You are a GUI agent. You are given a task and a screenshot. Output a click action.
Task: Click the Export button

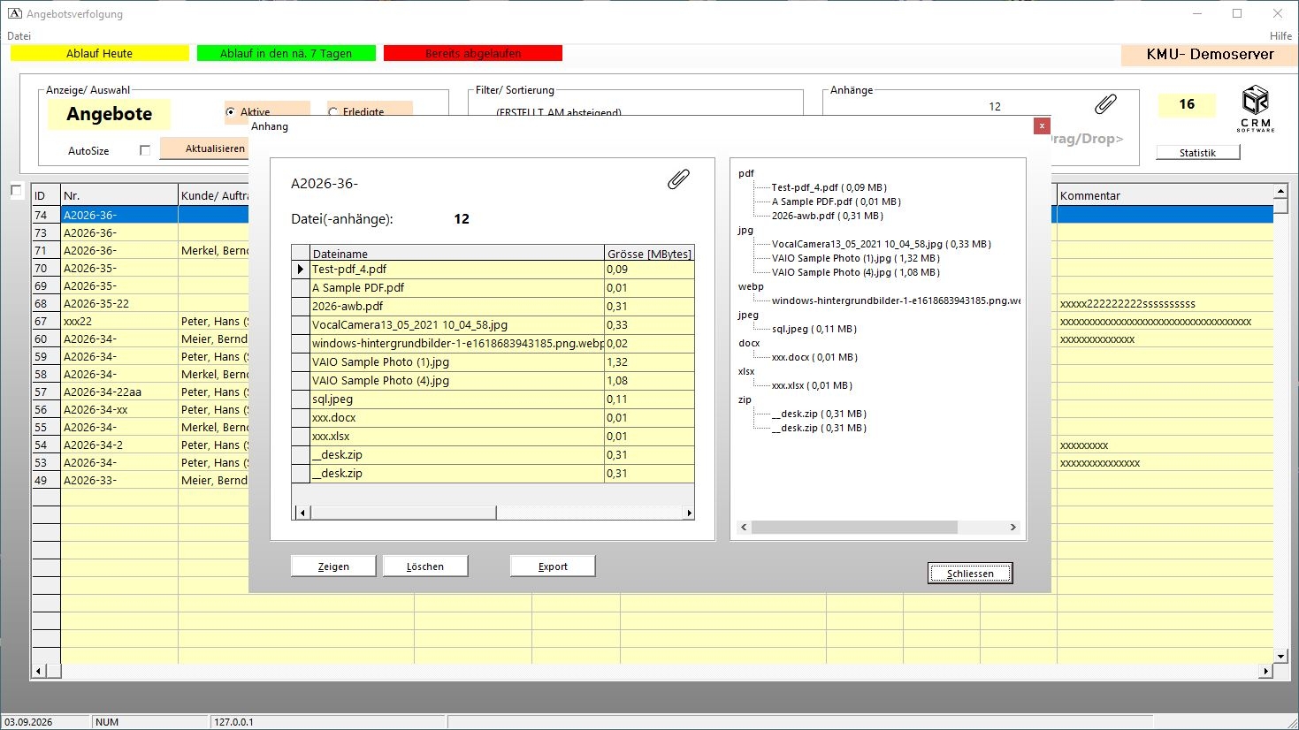(x=553, y=567)
